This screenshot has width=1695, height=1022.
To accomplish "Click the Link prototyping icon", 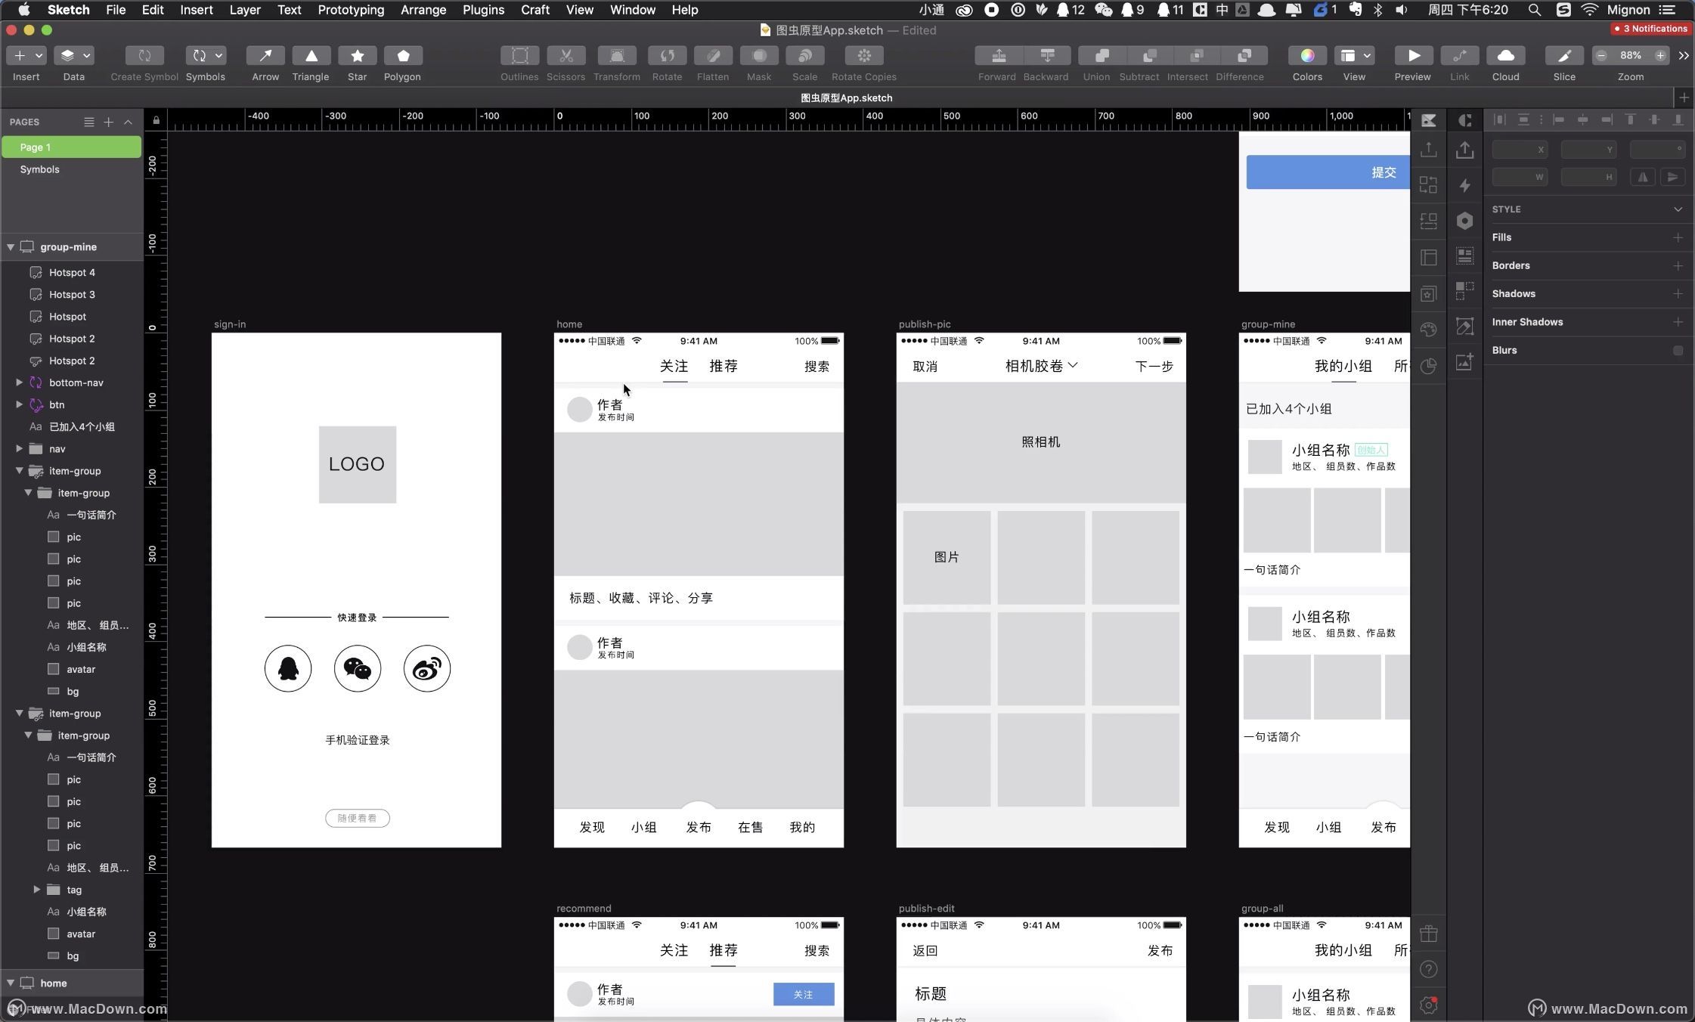I will pos(1460,56).
